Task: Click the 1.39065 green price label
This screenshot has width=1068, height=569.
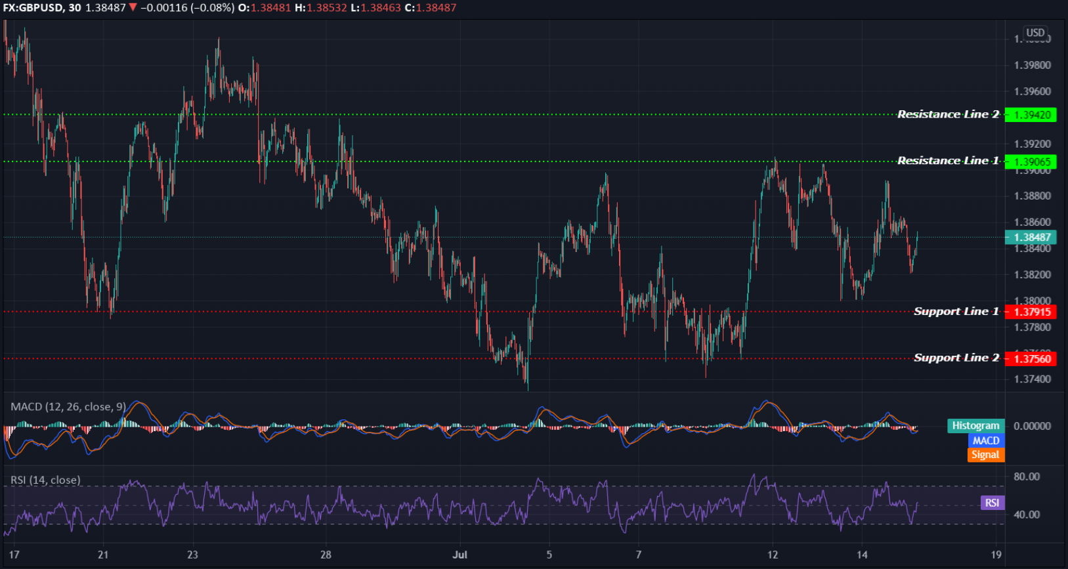Action: [1031, 161]
